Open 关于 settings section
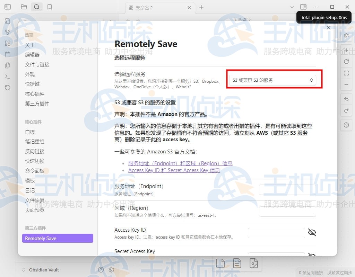This screenshot has width=355, height=277. [30, 45]
